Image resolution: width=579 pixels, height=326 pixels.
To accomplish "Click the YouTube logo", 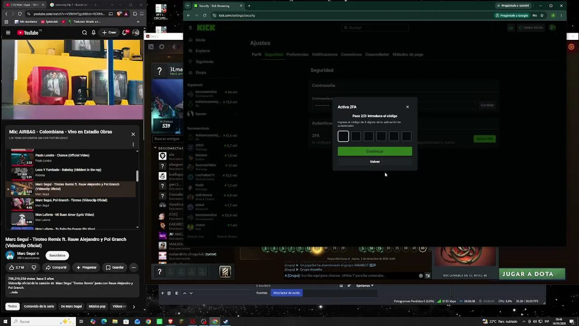I will click(x=28, y=33).
